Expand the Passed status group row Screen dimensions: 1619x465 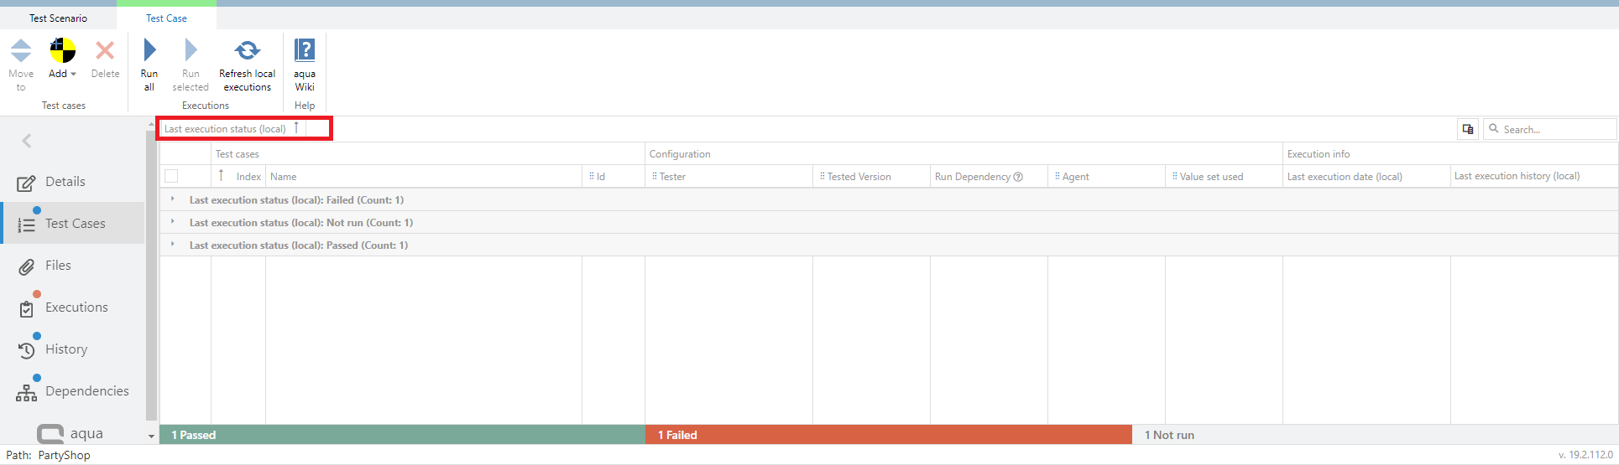coord(173,245)
